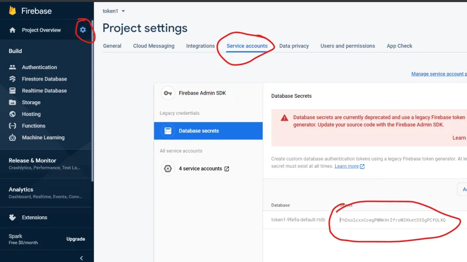Click the All service accounts label
This screenshot has width=467, height=262.
point(181,151)
